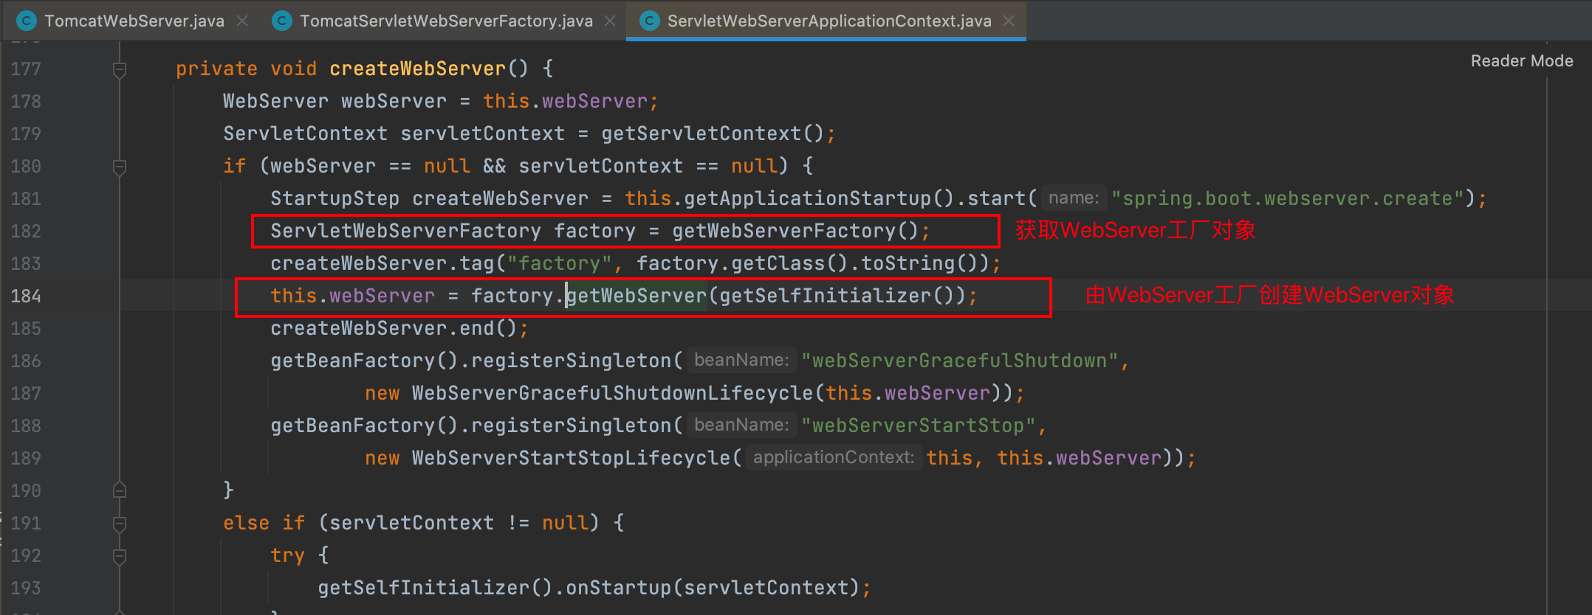The height and width of the screenshot is (615, 1592).
Task: Collapse the block ending at line 190
Action: click(x=119, y=490)
